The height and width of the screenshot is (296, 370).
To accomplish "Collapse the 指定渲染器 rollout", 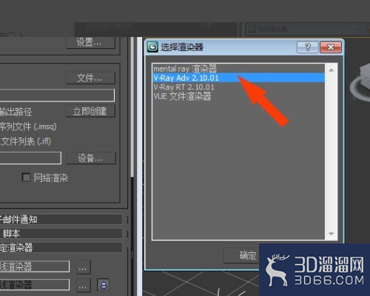I will [x=61, y=248].
